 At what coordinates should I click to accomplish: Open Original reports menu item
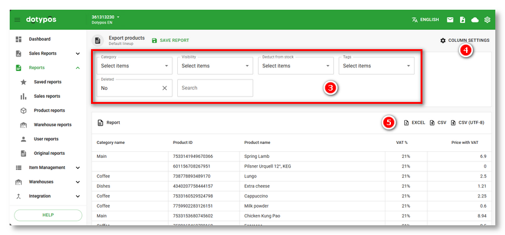[49, 153]
